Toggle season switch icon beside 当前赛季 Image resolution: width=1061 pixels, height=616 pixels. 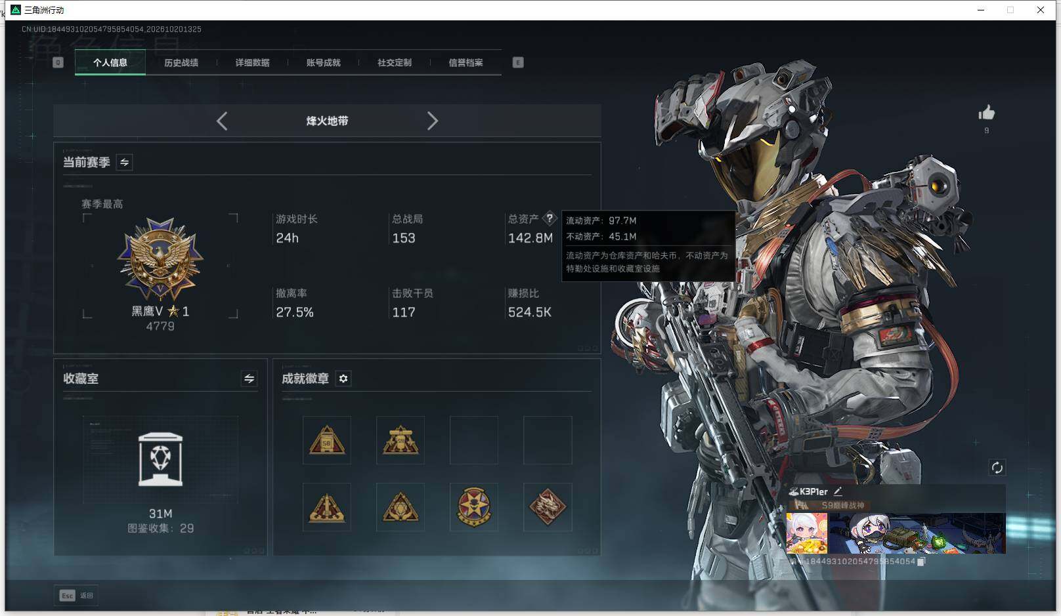click(x=124, y=162)
